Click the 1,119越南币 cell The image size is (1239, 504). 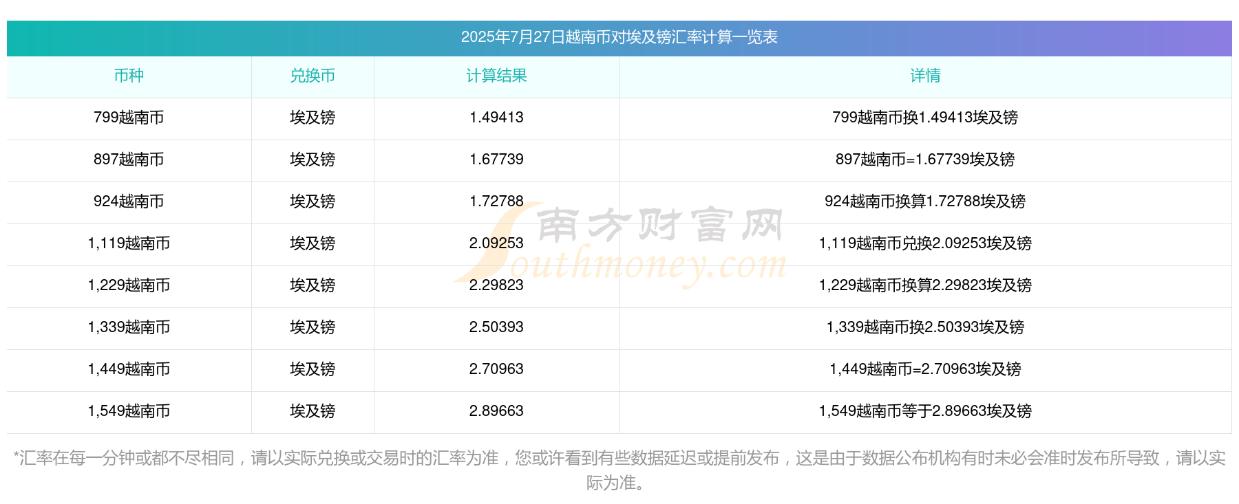[x=129, y=243]
